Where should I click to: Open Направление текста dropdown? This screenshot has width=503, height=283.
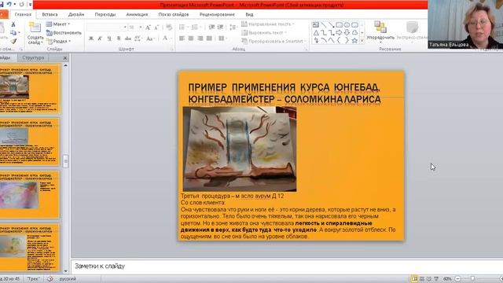tap(268, 24)
